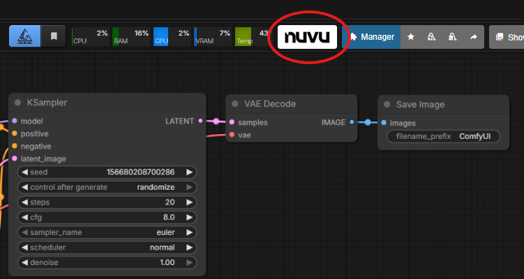524x279 pixels.
Task: Cycle control after generate to previous option
Action: (24, 187)
